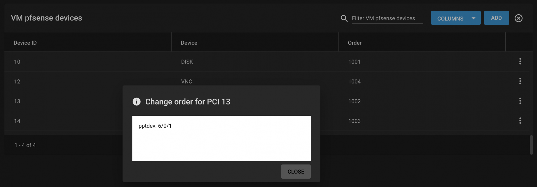Sort by the Device column header
Image resolution: width=537 pixels, height=187 pixels.
click(189, 43)
